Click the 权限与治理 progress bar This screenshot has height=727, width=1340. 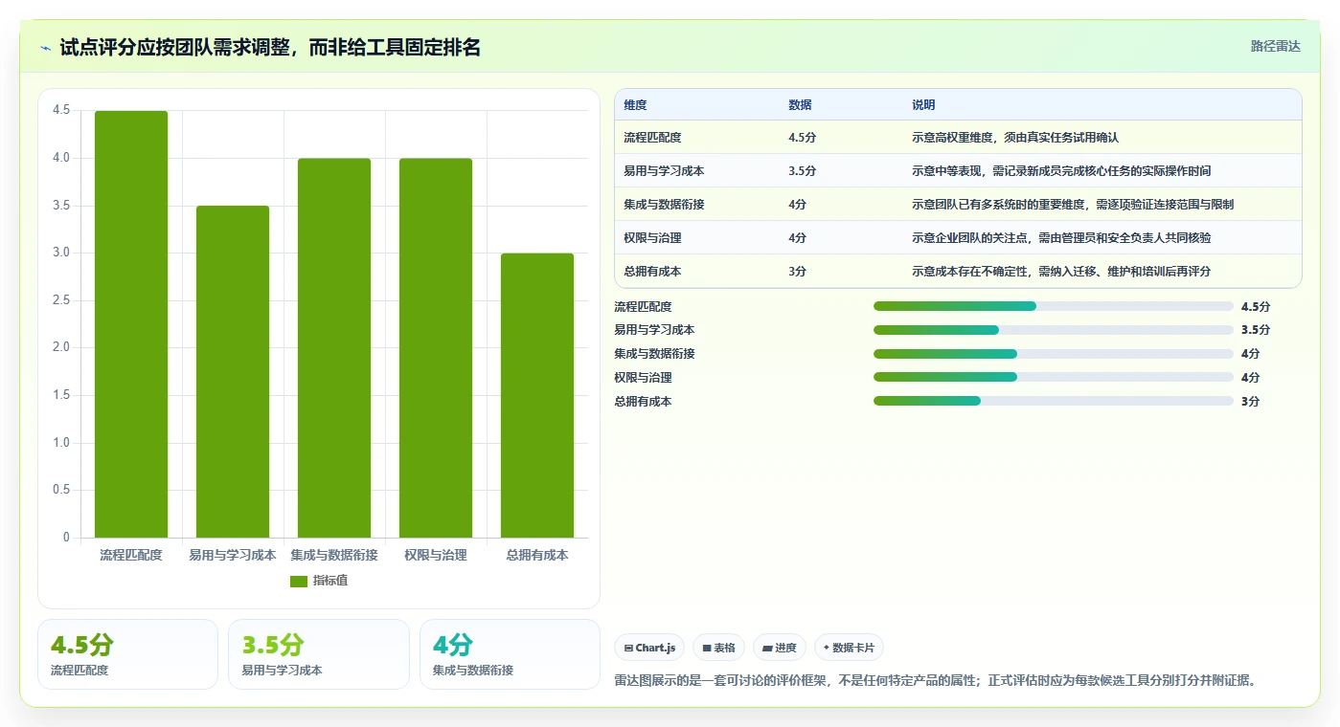coord(1054,377)
